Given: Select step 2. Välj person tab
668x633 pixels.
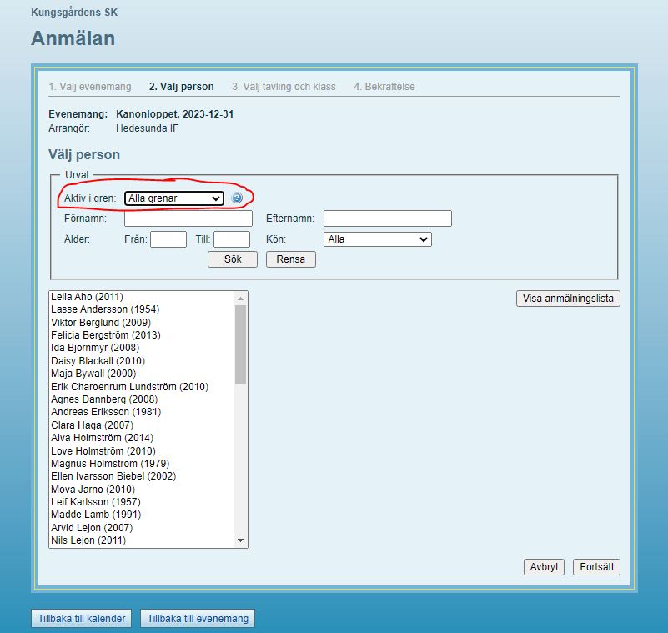Looking at the screenshot, I should (181, 87).
